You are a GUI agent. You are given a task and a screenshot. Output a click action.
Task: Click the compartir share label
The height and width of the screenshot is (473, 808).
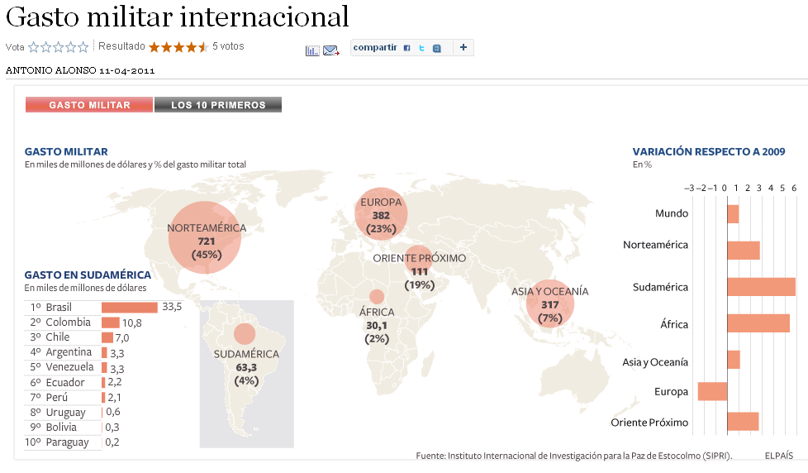[x=375, y=47]
